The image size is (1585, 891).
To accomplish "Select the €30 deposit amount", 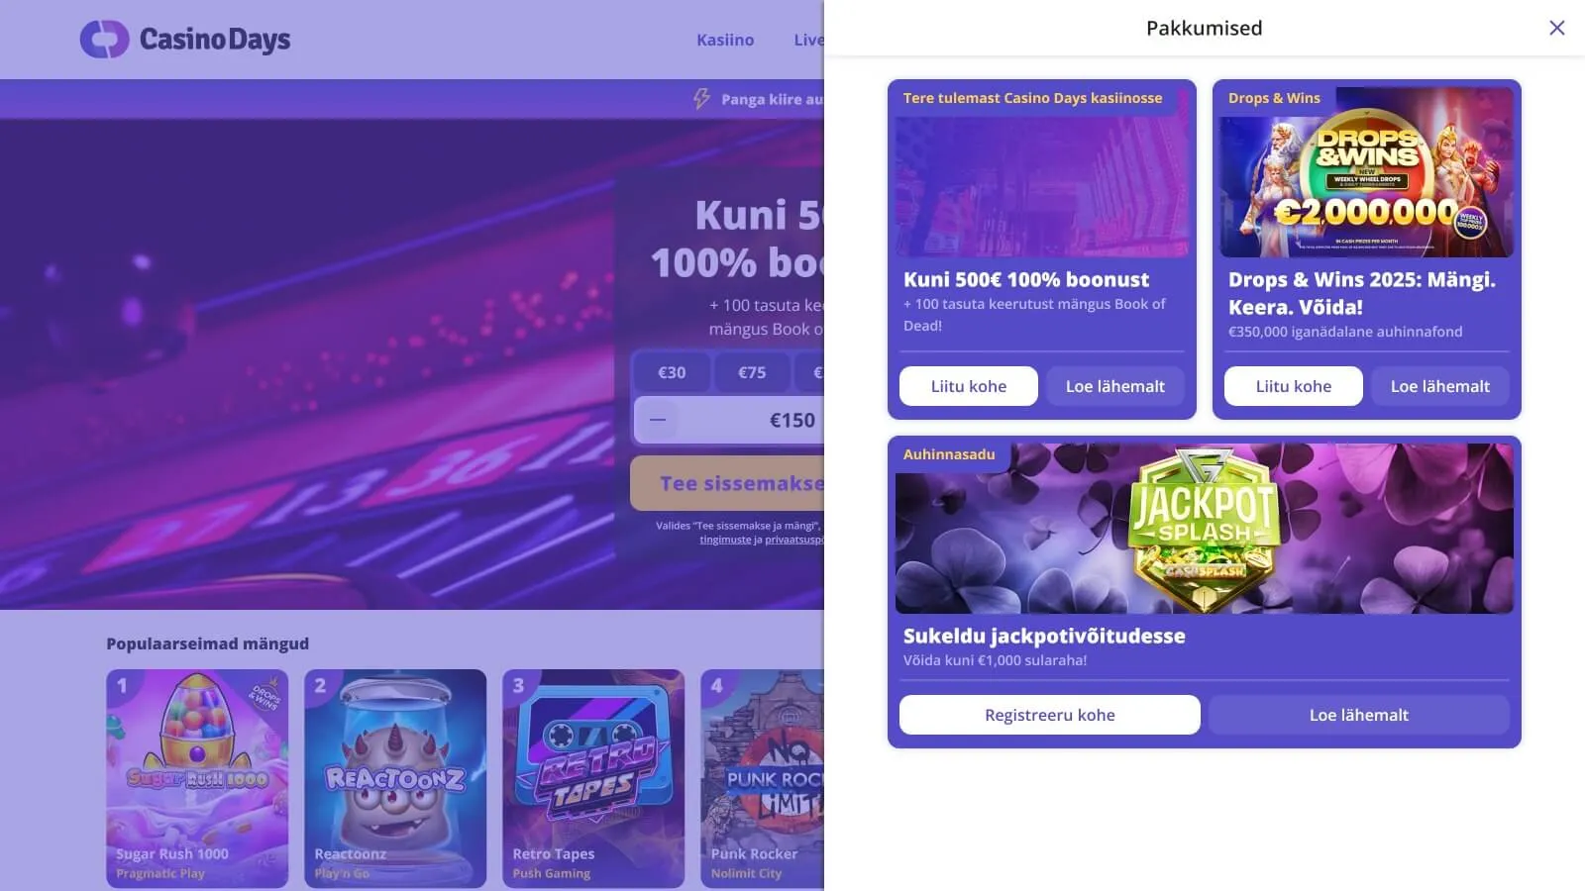I will click(x=672, y=372).
